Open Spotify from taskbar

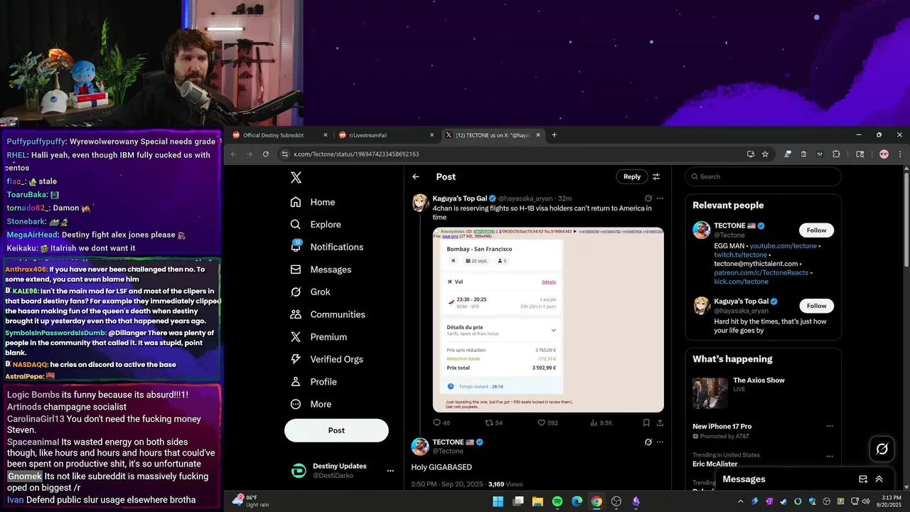557,501
